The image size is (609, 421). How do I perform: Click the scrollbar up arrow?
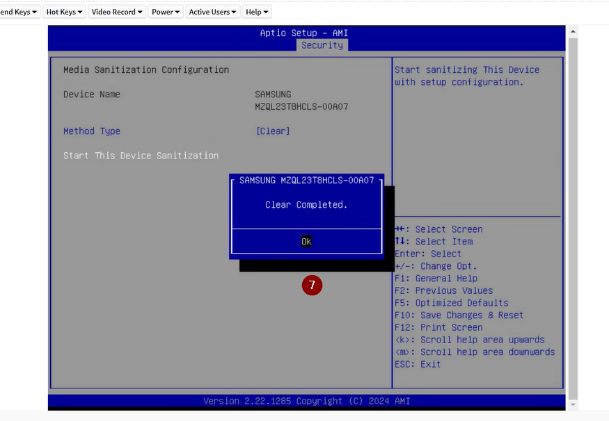[x=573, y=31]
